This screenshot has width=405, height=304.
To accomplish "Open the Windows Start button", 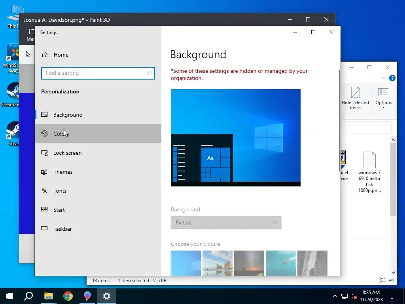I will click(9, 296).
